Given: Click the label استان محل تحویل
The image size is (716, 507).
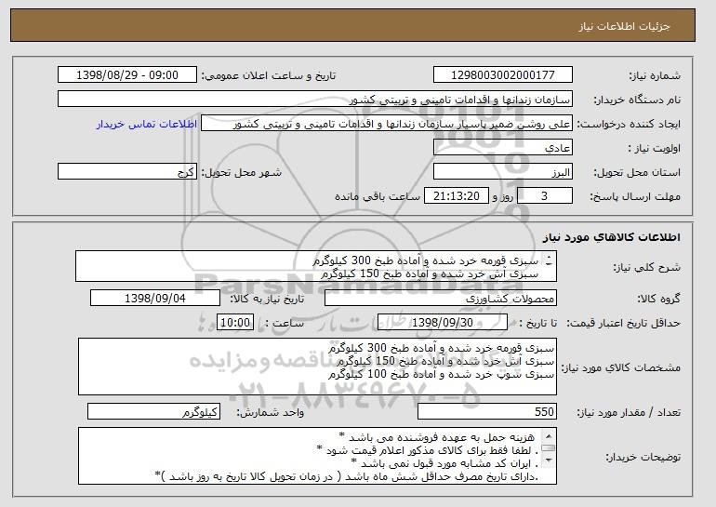Looking at the screenshot, I should point(637,172).
